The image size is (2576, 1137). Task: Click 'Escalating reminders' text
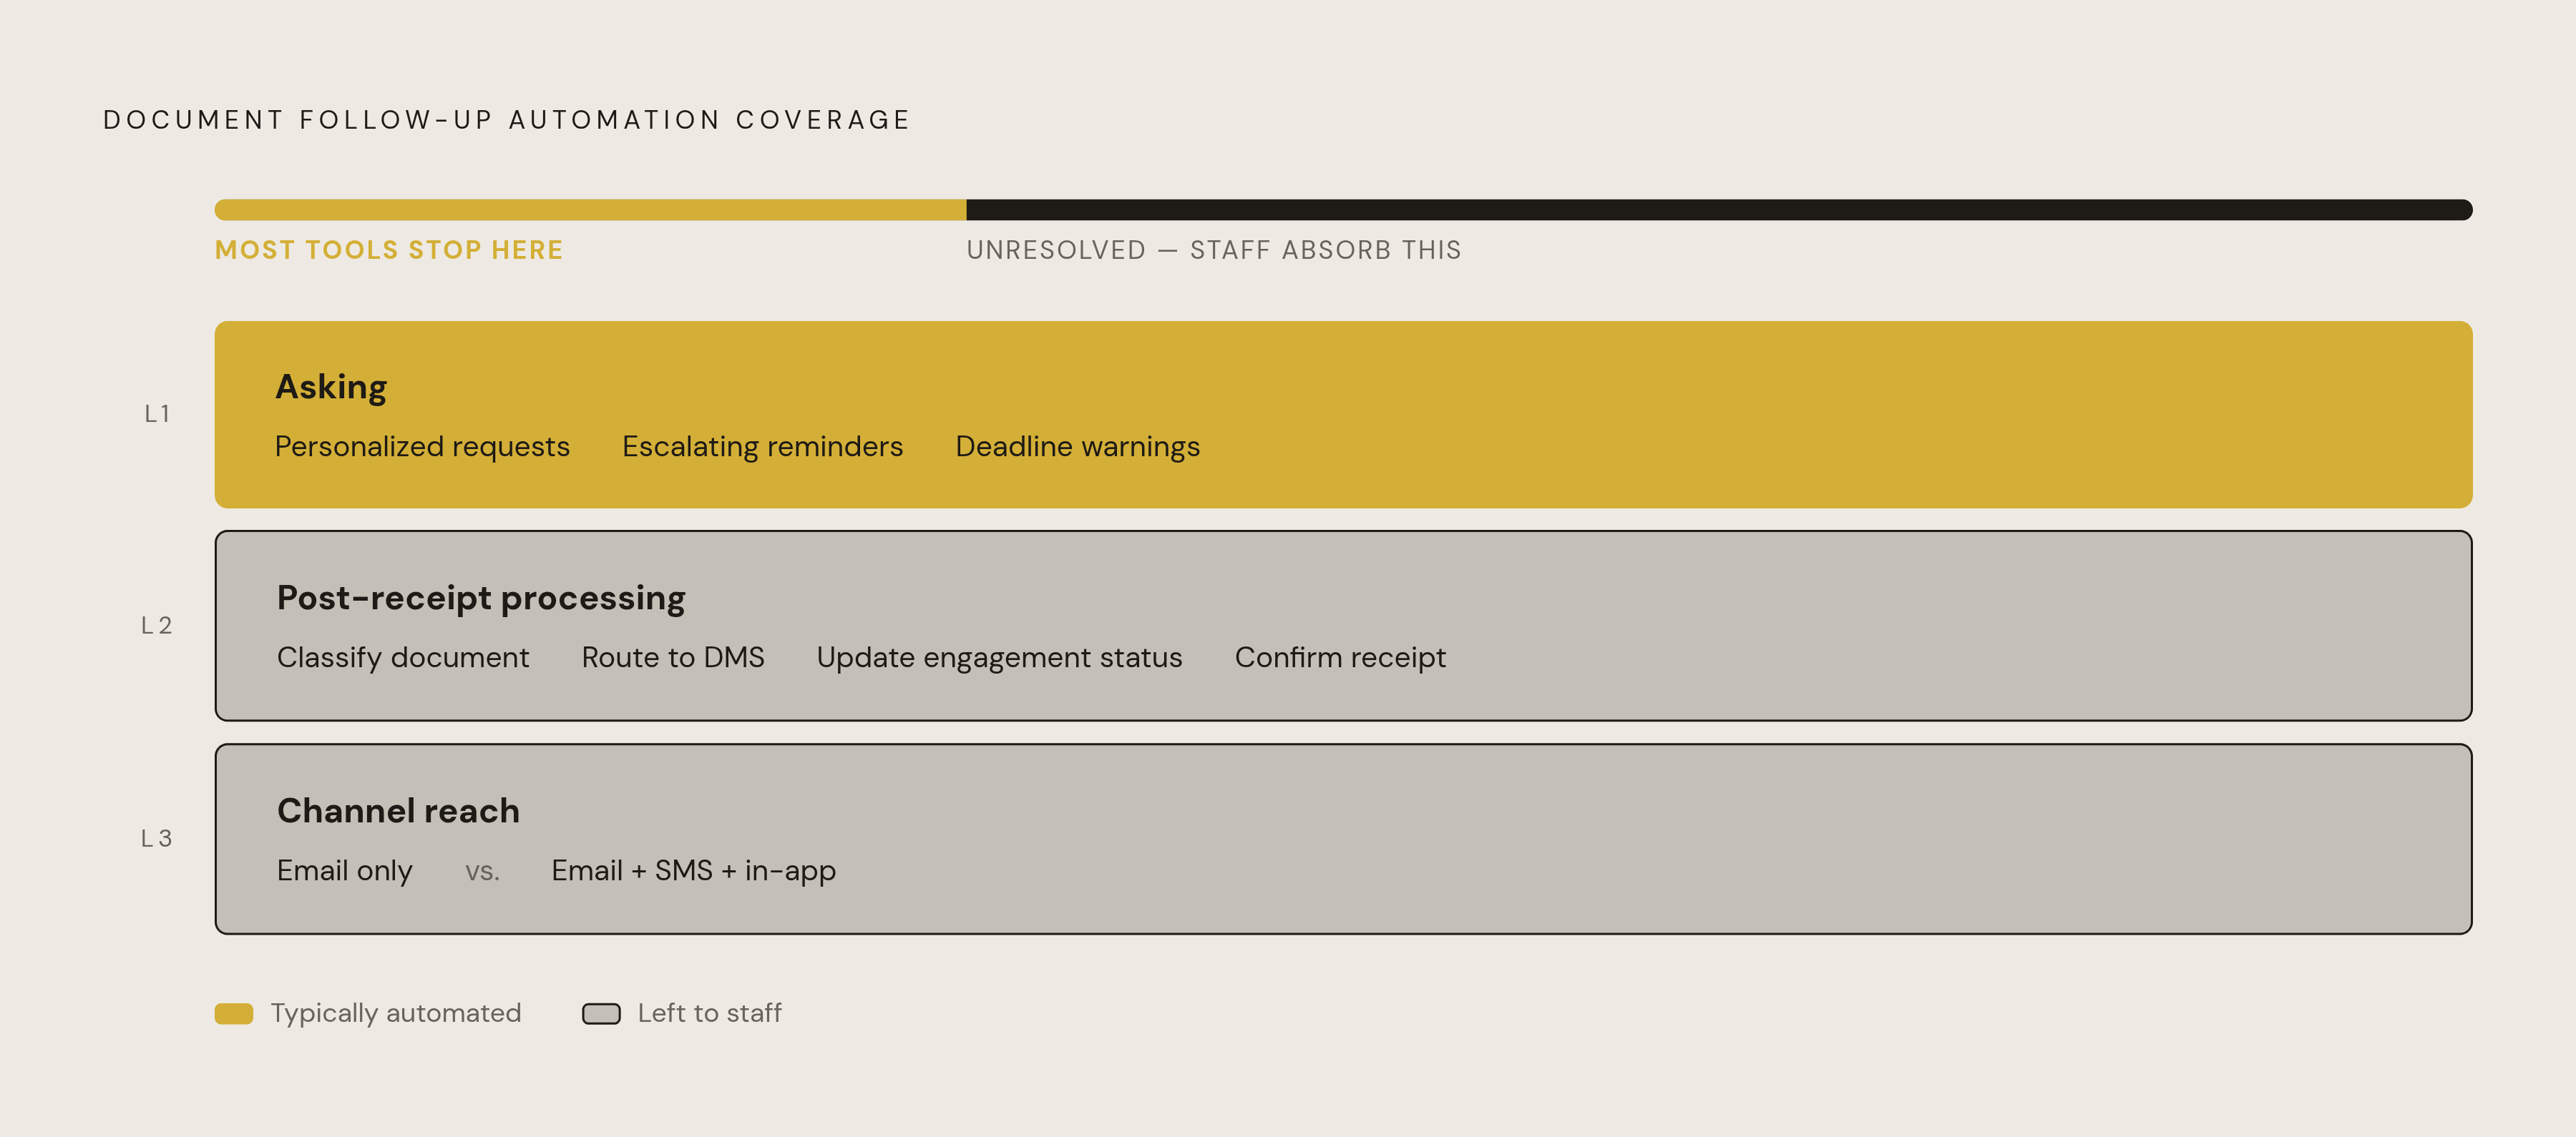coord(762,447)
